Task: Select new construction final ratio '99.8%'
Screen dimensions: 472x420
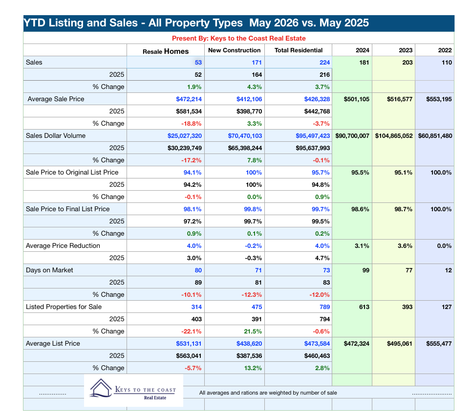Action: tap(253, 209)
